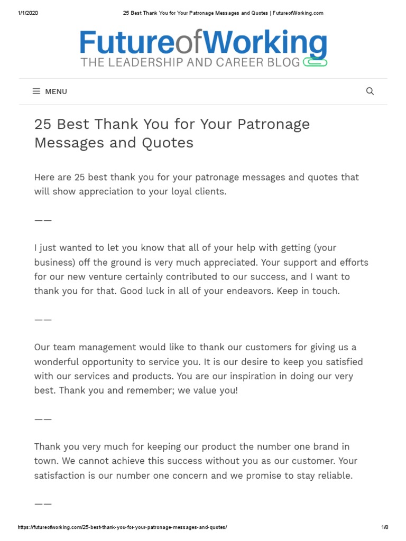Click the separator dash below the intro paragraph
Viewport: 406px width, 541px height.
tap(43, 220)
